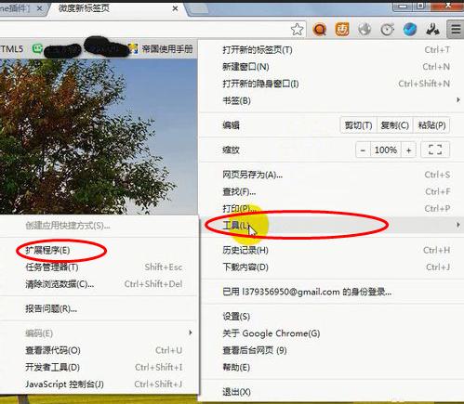Open 扩展程序(E) in the tools submenu
This screenshot has width=464, height=404.
point(99,250)
